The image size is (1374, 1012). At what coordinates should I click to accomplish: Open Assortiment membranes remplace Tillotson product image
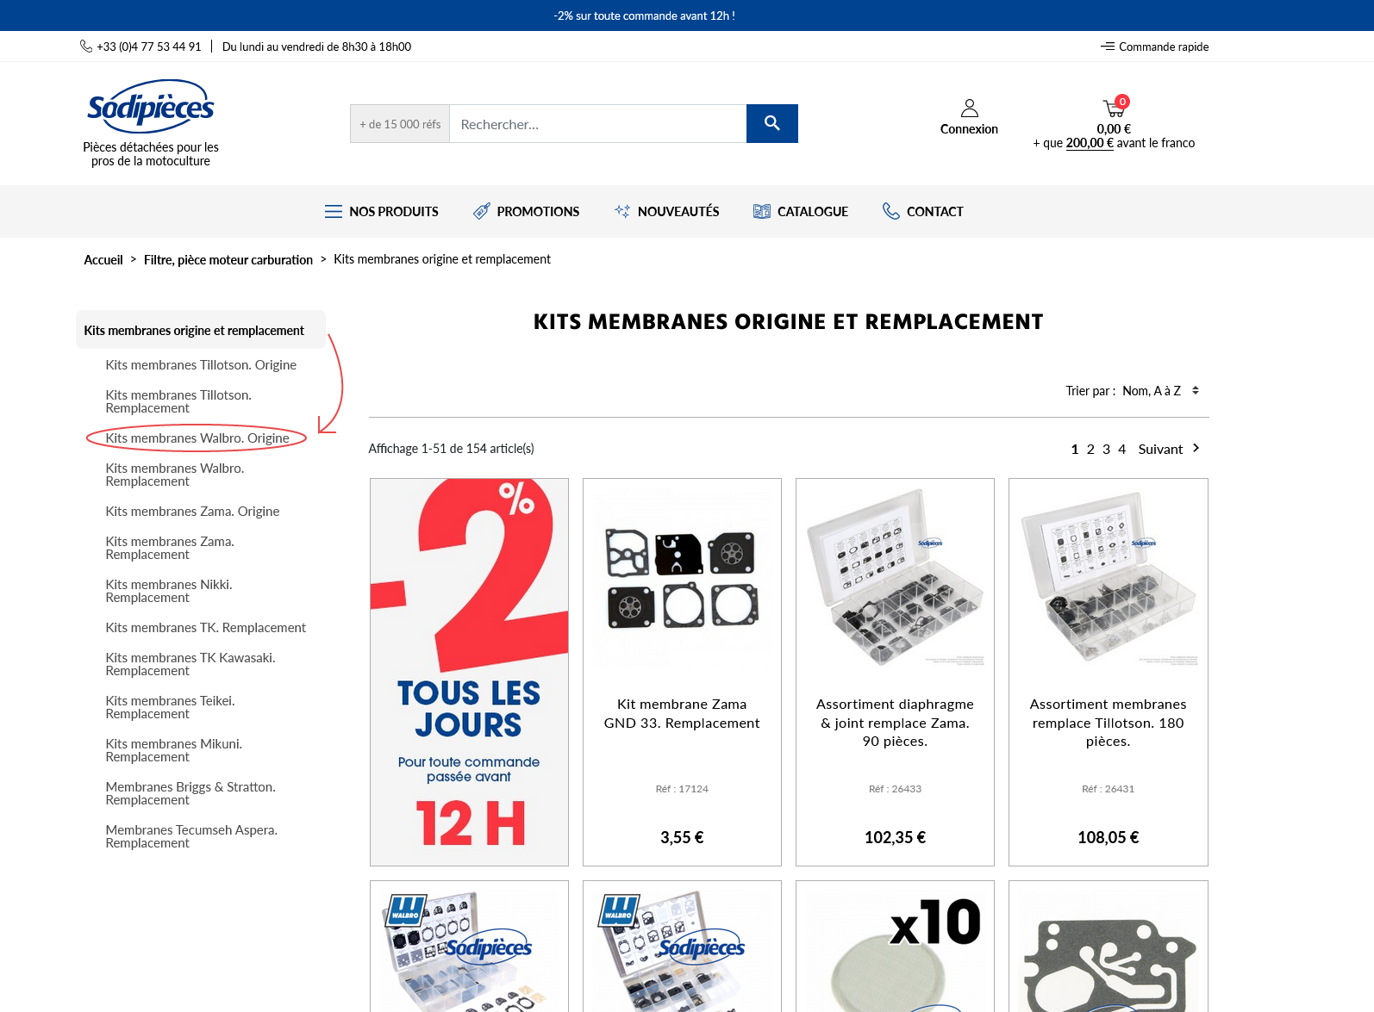tap(1109, 578)
